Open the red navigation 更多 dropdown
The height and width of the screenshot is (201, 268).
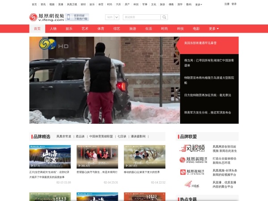click(x=214, y=29)
